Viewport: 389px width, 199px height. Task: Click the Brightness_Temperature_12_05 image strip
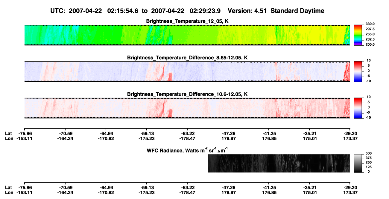187,35
